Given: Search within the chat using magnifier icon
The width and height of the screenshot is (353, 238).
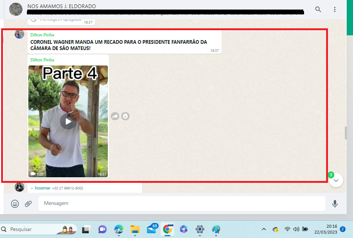Looking at the screenshot, I should click(318, 10).
